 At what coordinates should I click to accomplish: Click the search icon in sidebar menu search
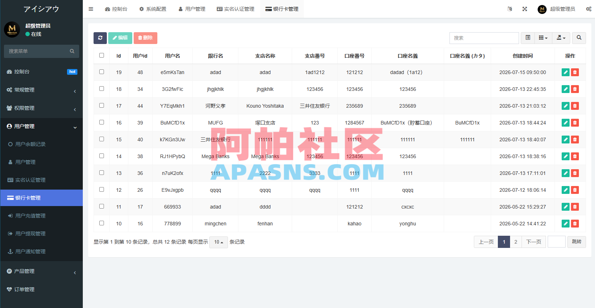click(x=72, y=51)
